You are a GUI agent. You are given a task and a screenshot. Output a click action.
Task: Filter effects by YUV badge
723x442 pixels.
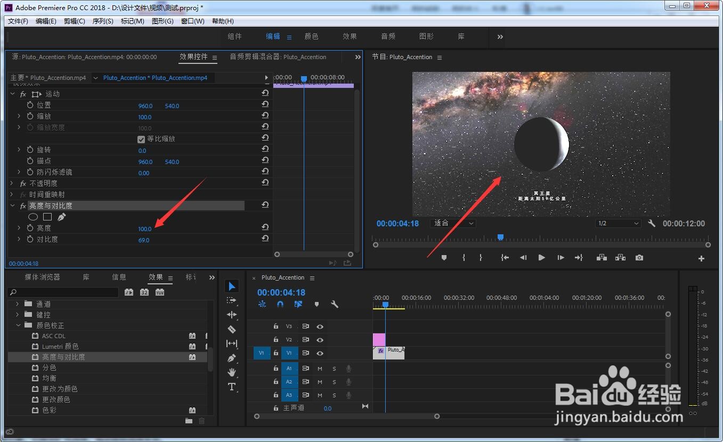[160, 292]
